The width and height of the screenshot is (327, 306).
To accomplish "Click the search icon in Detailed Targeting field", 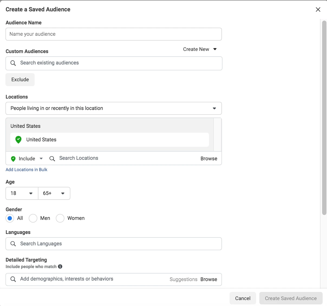I will coord(13,279).
